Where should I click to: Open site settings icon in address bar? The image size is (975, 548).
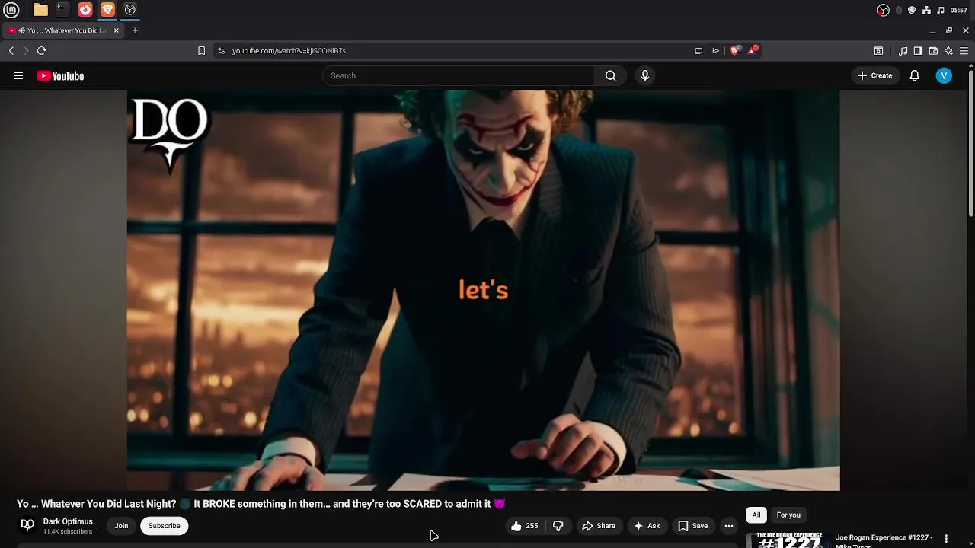221,51
